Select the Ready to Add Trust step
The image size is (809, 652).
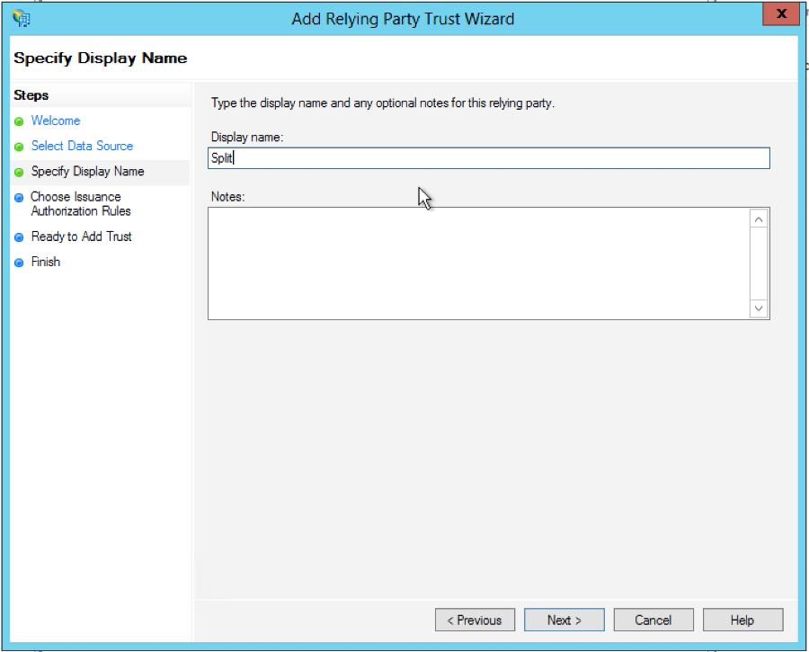tap(81, 237)
